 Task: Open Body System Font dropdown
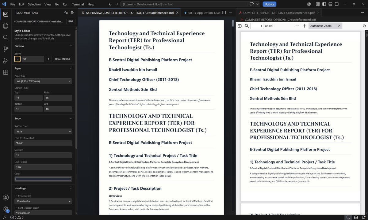coord(43,132)
